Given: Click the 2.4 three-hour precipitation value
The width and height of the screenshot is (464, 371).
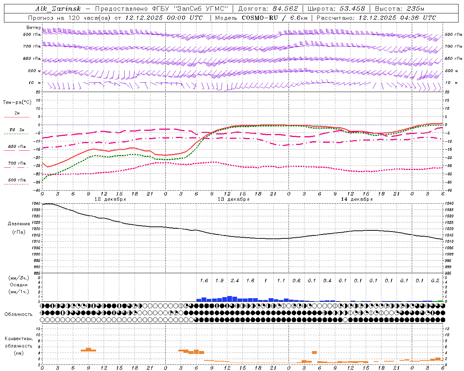Looking at the screenshot, I should point(235,280).
